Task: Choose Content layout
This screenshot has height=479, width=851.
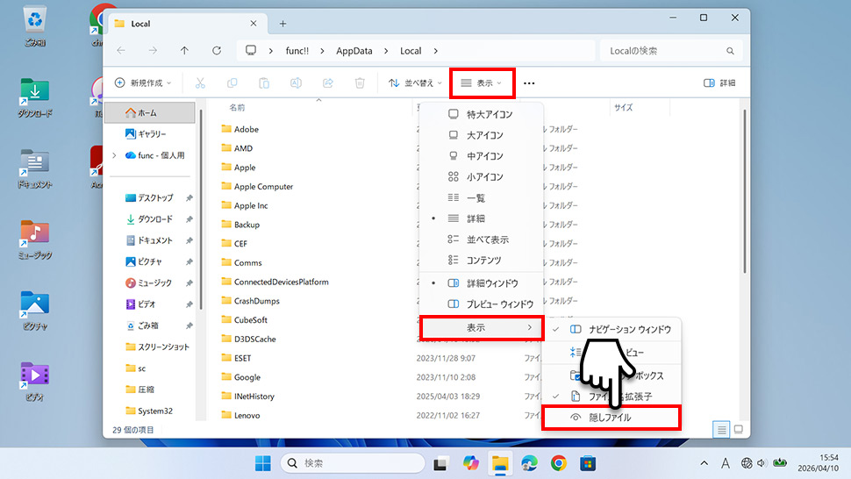Action: 482,261
